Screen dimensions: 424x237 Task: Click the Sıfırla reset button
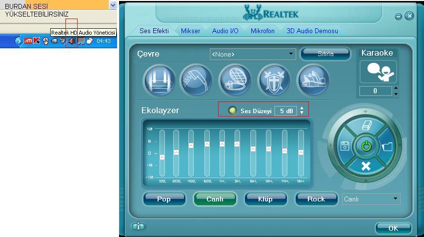(325, 54)
